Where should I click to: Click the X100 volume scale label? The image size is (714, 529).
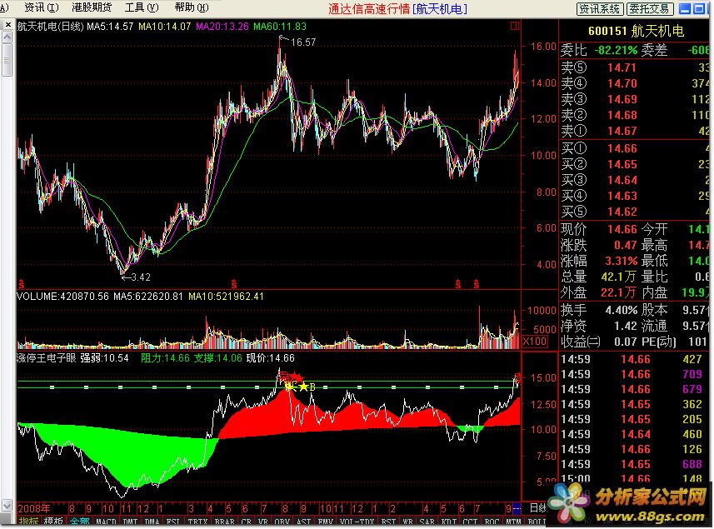click(535, 342)
